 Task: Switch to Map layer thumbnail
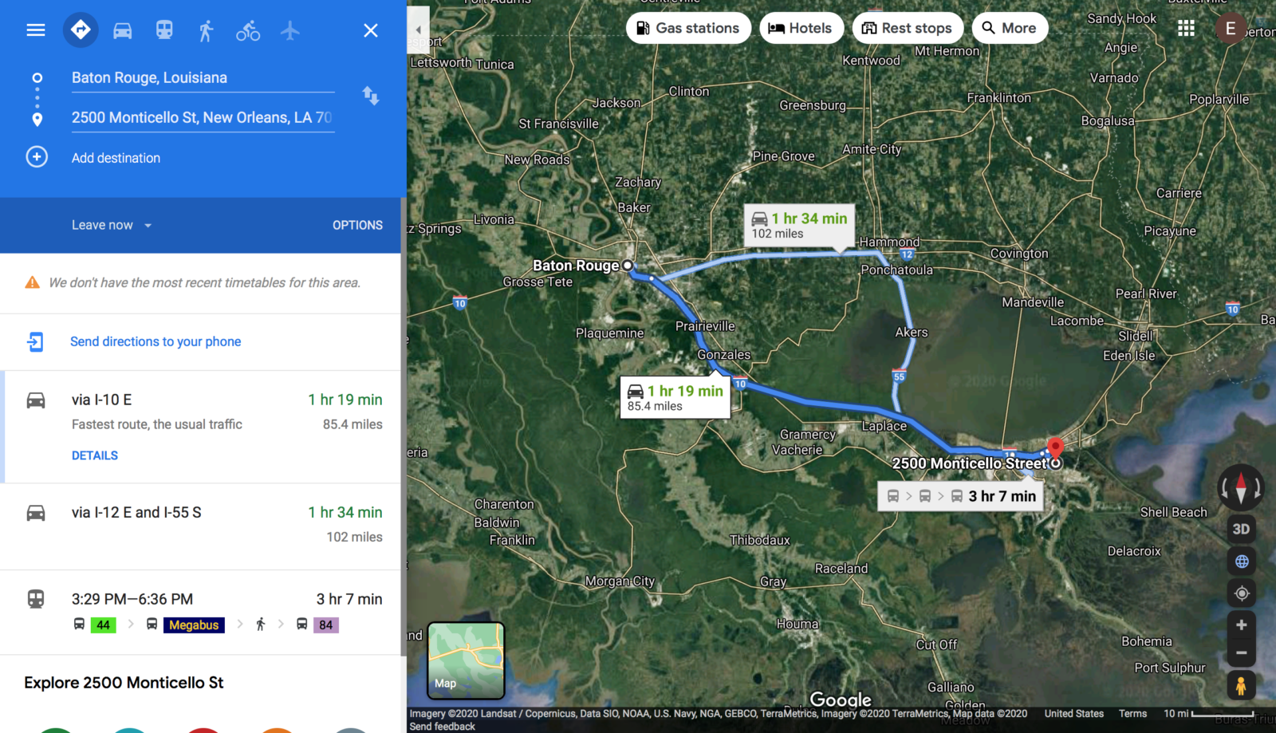[466, 660]
